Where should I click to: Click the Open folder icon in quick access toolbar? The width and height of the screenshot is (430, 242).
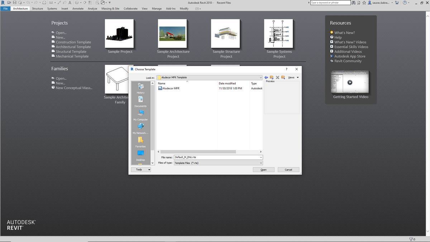tap(9, 3)
